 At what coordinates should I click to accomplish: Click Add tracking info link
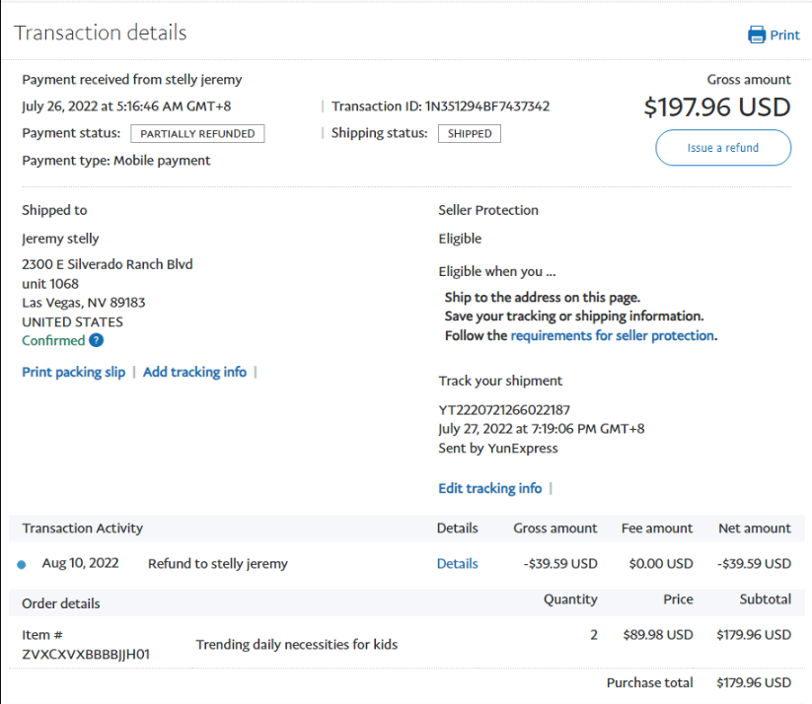coord(194,373)
